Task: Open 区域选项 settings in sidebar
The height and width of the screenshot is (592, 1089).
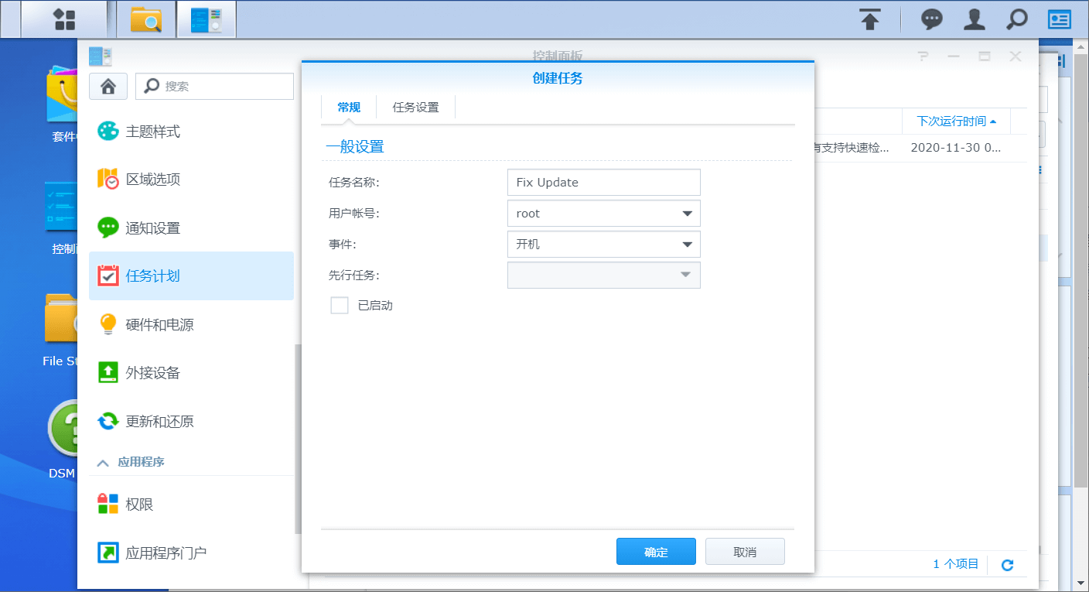Action: click(x=155, y=179)
